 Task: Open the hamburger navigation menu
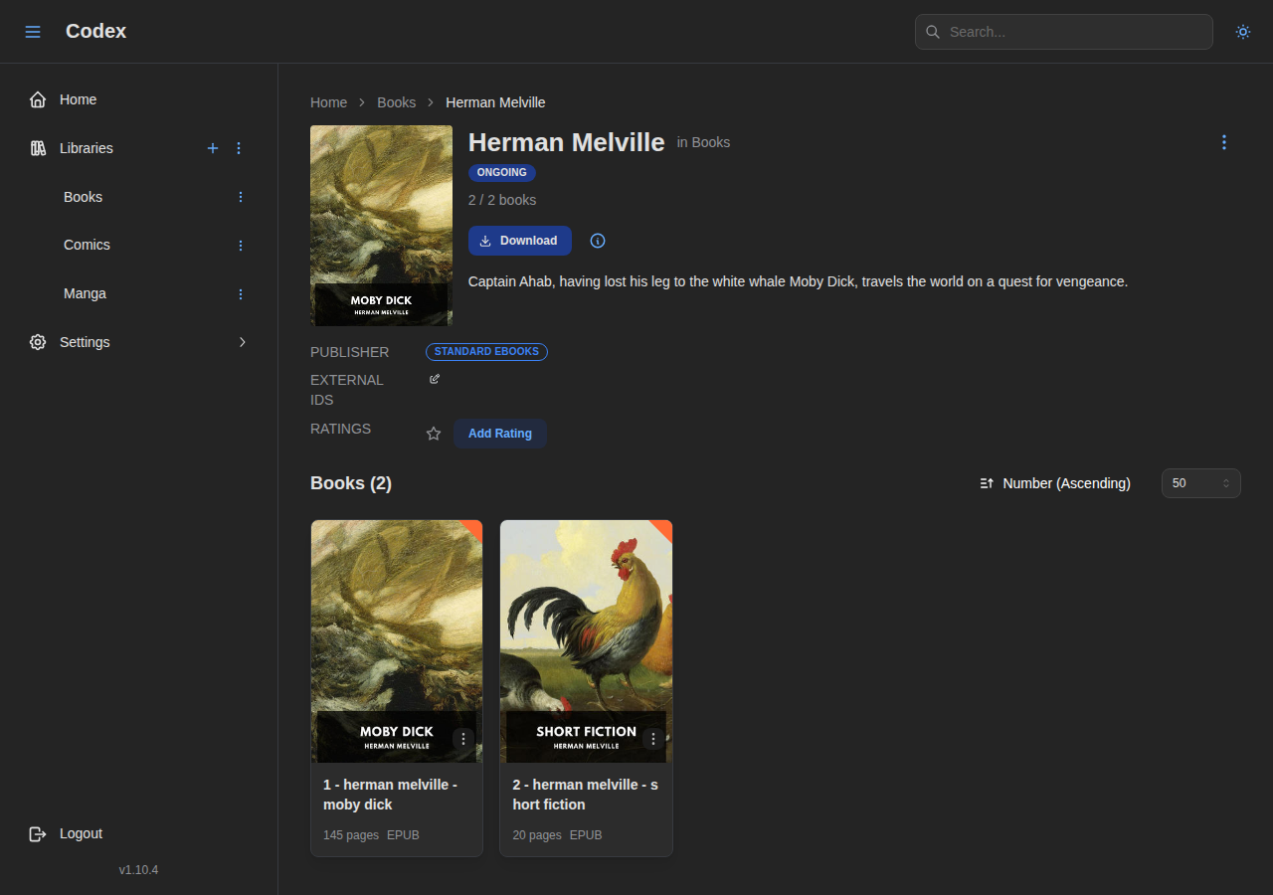(33, 31)
